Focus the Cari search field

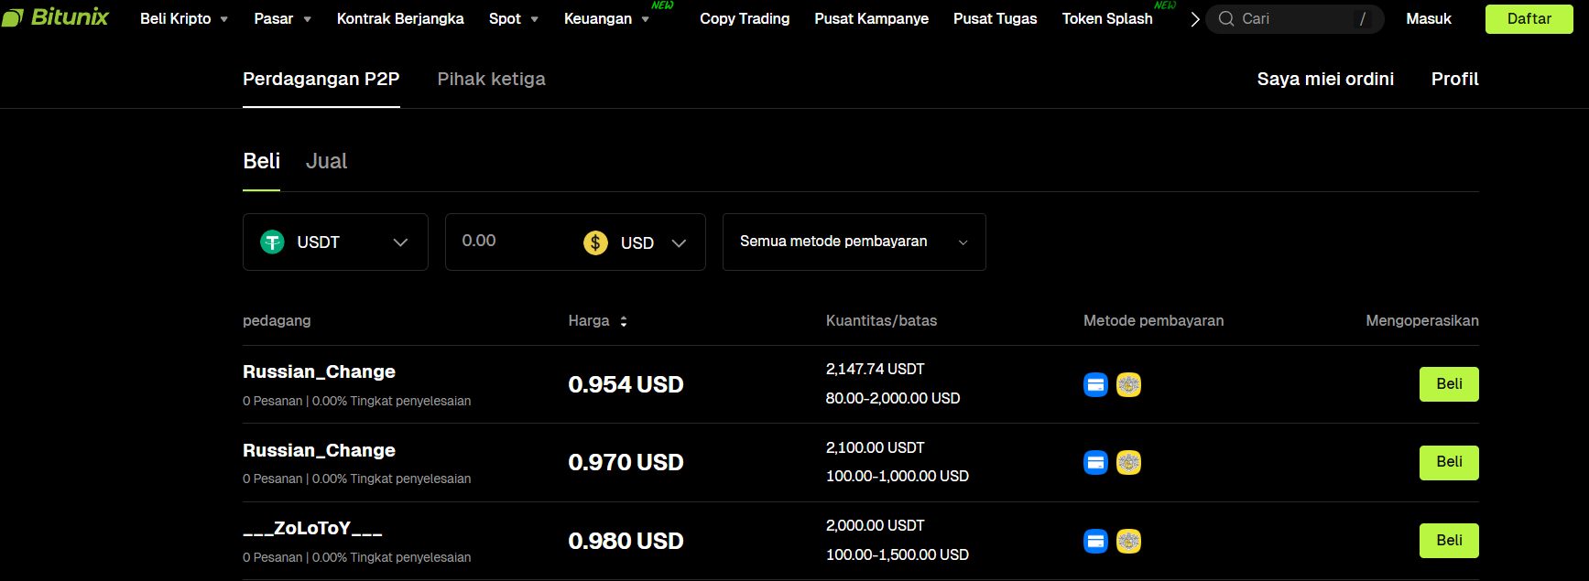[x=1295, y=18]
